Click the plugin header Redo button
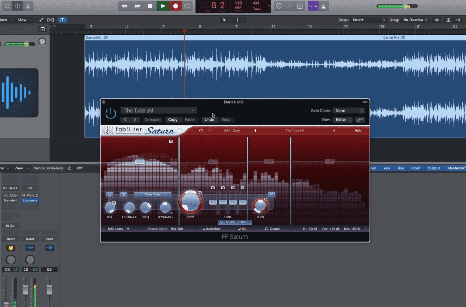The image size is (466, 307). point(226,120)
